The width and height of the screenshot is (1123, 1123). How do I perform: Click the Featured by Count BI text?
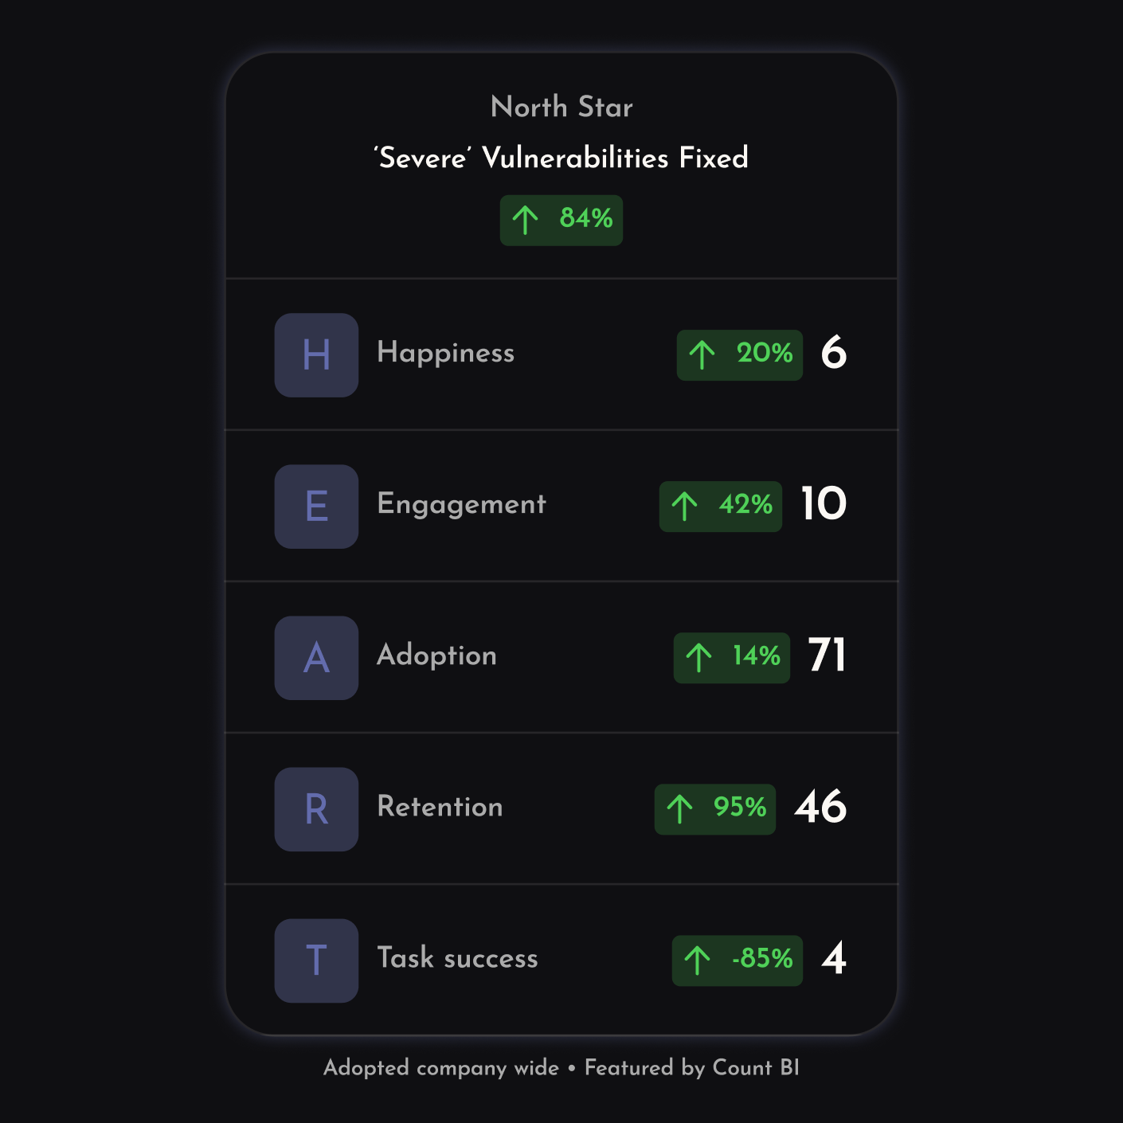point(691,1067)
